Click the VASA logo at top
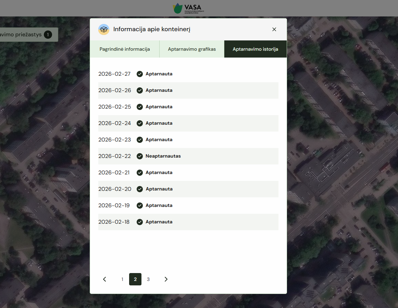This screenshot has height=308, width=398. 188,8
